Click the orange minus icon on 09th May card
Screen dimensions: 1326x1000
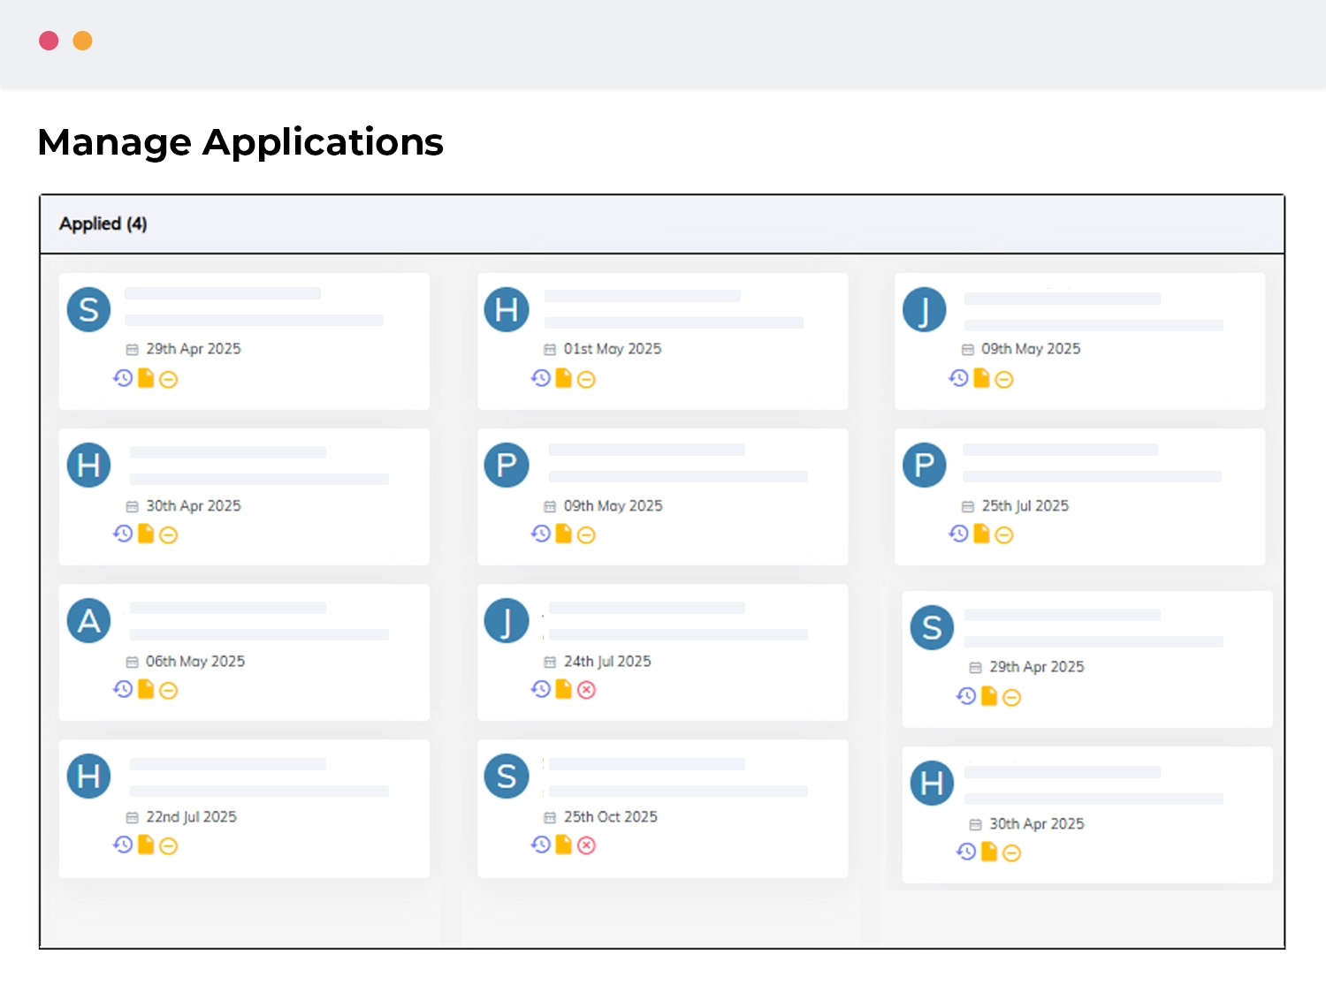[x=585, y=534]
